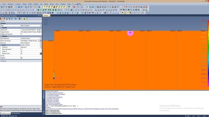Switch to the Model Info tab
209x117 pixels.
(x=16, y=113)
